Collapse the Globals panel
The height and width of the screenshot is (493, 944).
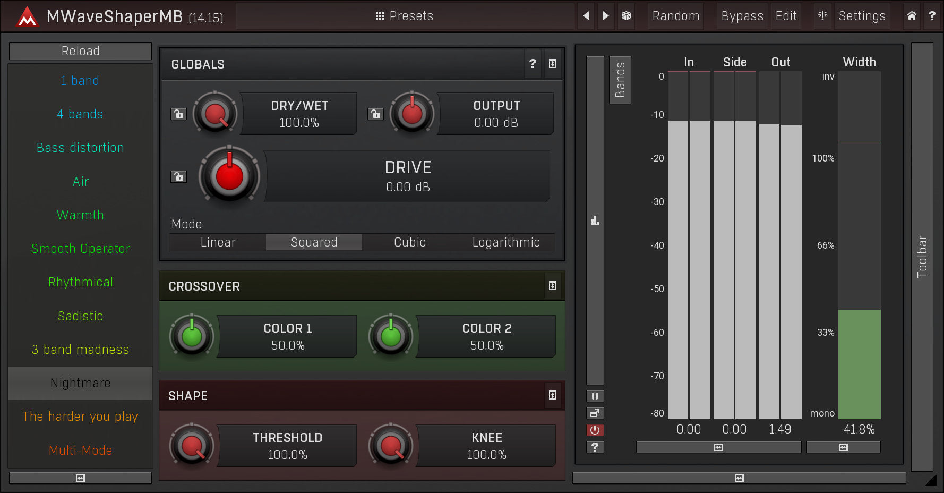click(x=553, y=64)
